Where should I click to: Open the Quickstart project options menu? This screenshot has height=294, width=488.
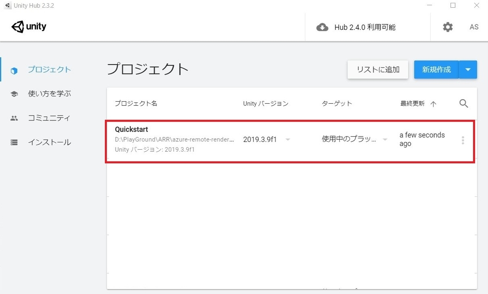pos(463,139)
